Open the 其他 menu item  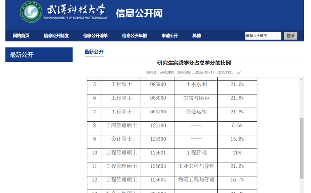[196, 36]
